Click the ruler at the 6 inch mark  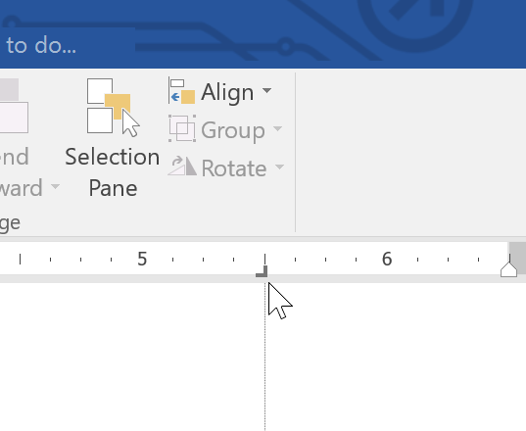(387, 259)
